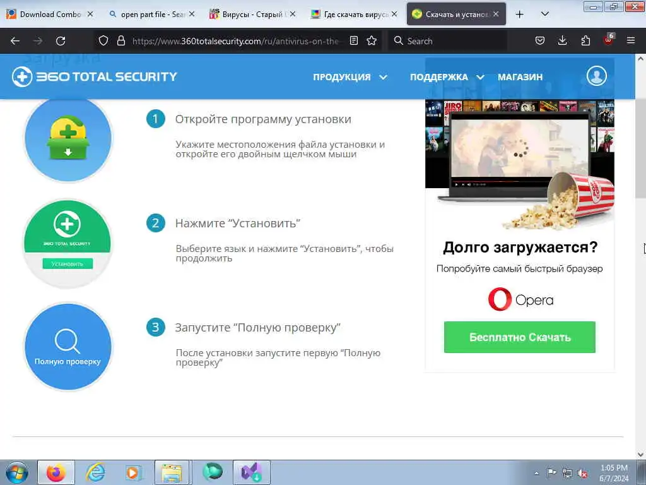
Task: Open File Explorer taskbar icon
Action: coord(172,472)
